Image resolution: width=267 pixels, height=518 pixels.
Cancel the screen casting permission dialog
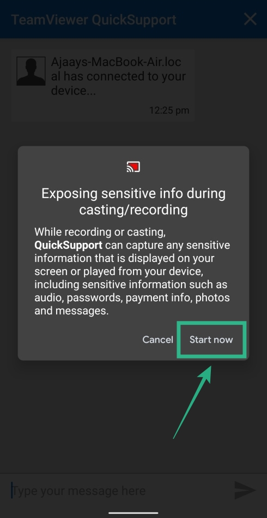click(x=157, y=340)
